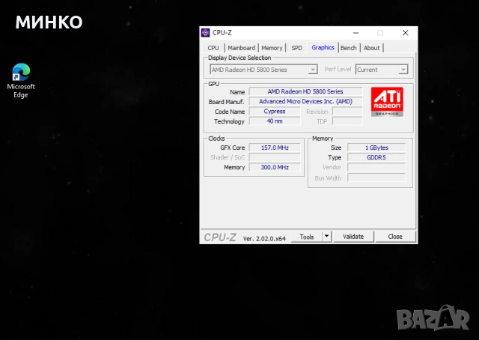Switch to the CPU tab
This screenshot has width=479, height=340.
point(213,48)
